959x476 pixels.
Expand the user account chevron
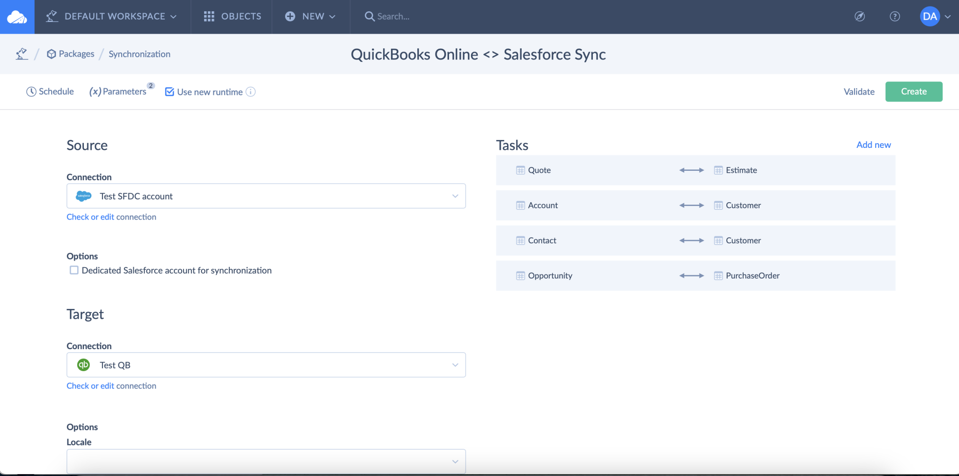tap(948, 17)
